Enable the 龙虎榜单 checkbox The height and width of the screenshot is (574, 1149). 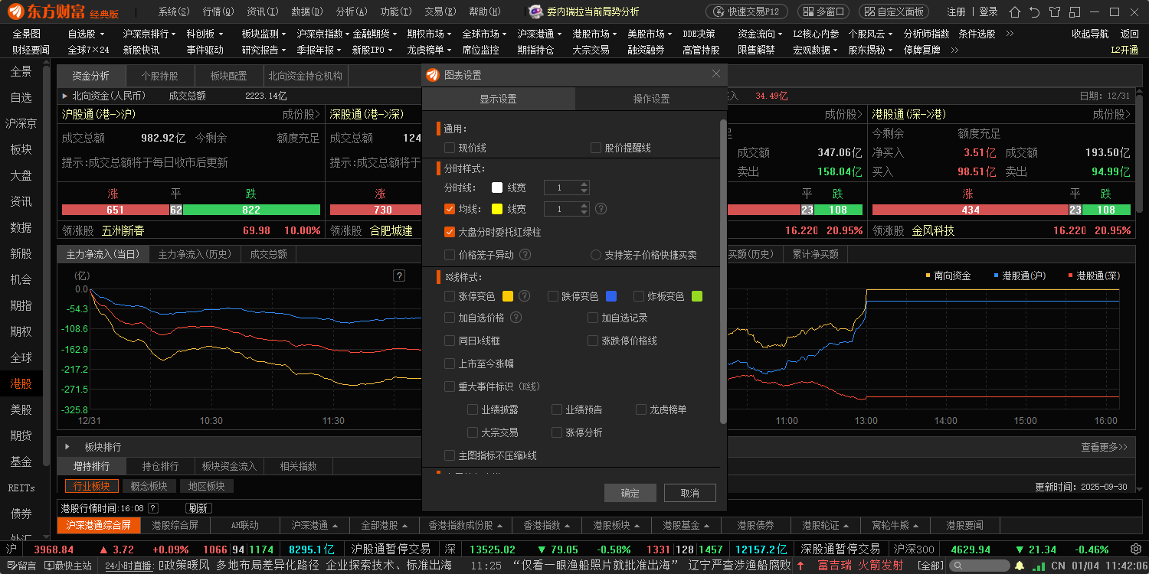pos(641,409)
